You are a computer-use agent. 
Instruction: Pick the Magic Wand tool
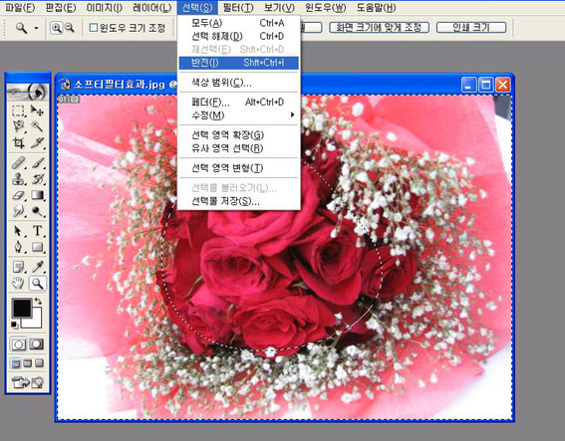pos(37,125)
